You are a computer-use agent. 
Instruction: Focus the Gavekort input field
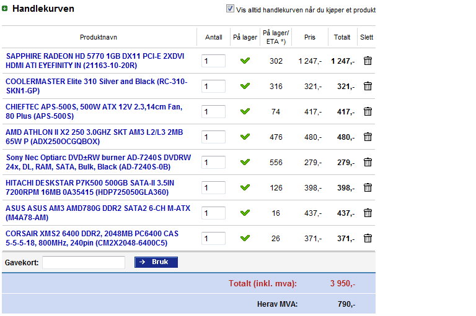pos(84,262)
